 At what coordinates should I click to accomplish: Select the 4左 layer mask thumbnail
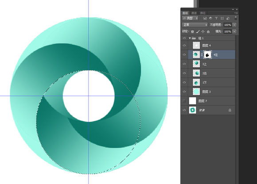click(x=207, y=55)
